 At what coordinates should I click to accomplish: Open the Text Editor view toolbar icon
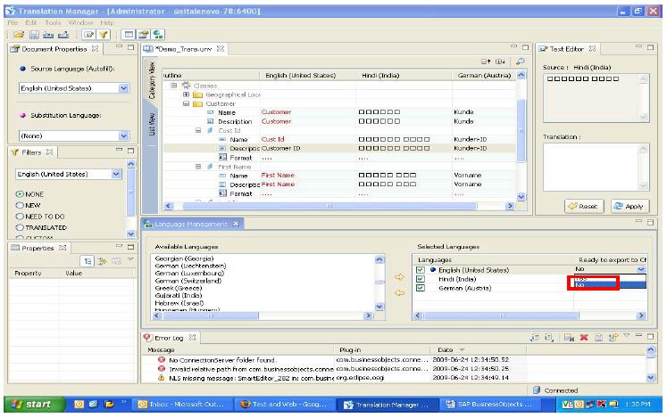pyautogui.click(x=89, y=35)
